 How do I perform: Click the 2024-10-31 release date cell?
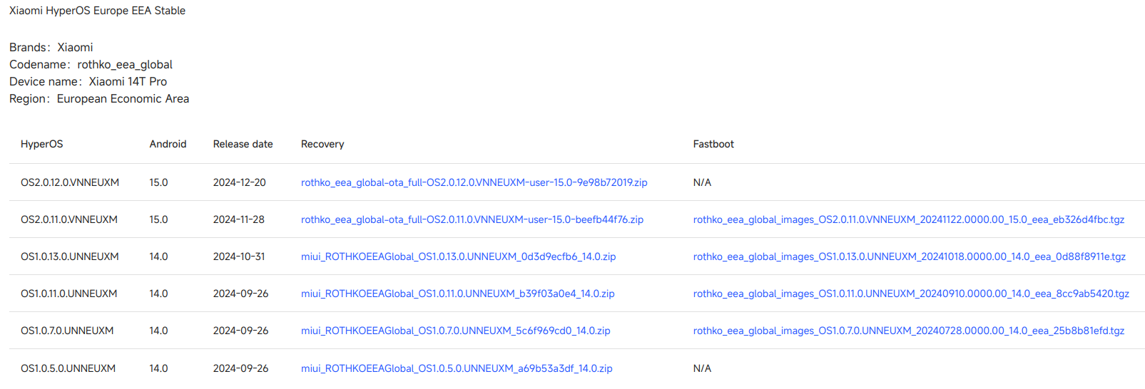tap(239, 256)
